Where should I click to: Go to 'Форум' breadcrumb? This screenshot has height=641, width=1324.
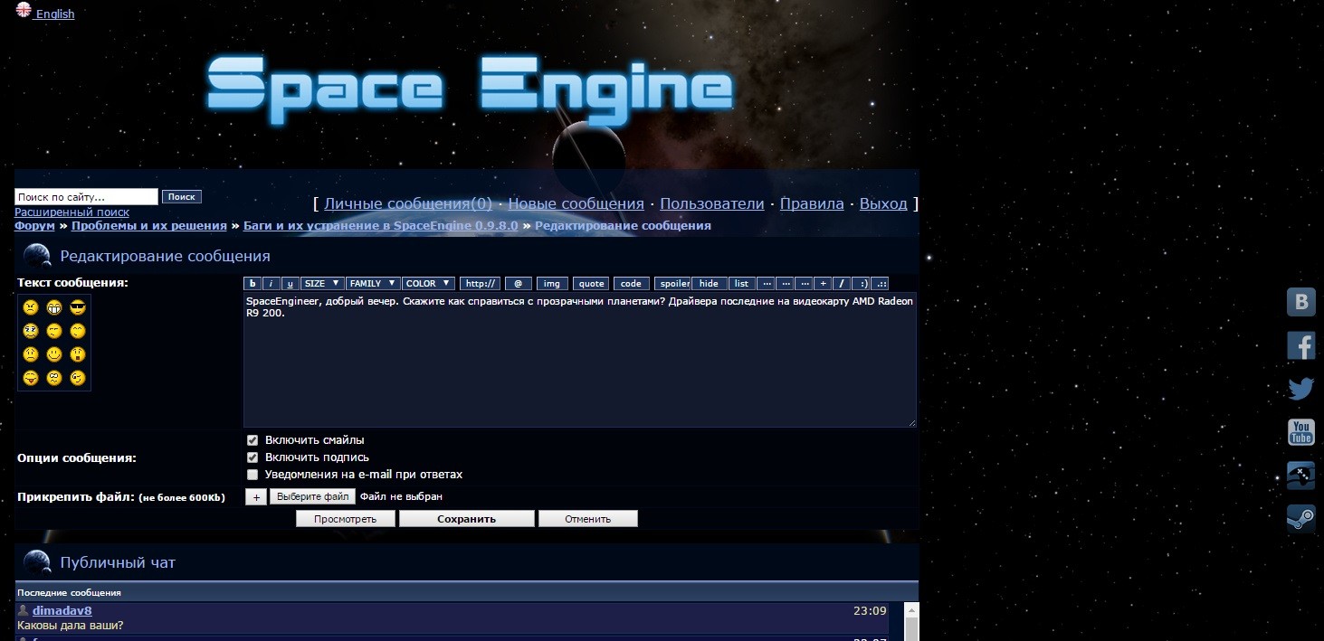(x=34, y=225)
